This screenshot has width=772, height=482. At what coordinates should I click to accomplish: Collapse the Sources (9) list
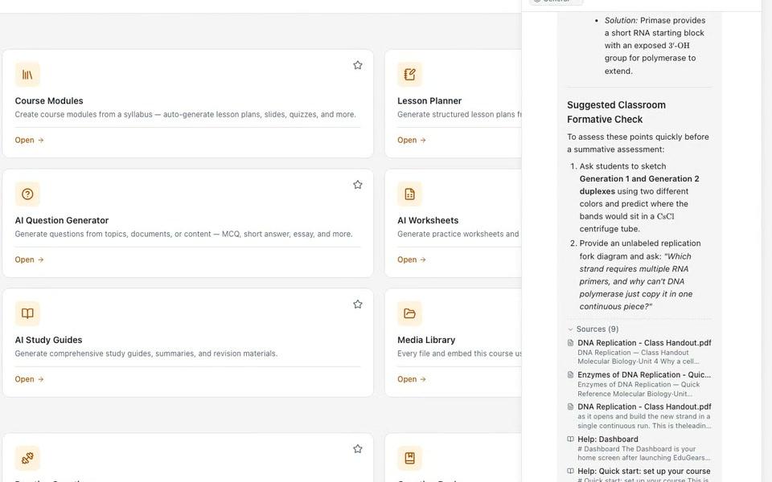593,329
